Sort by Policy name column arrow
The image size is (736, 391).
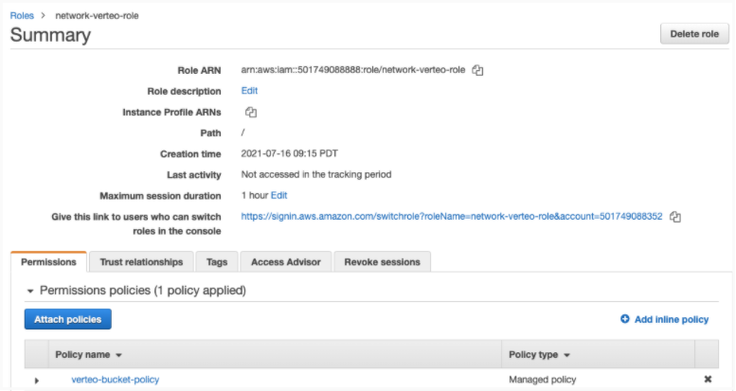tap(119, 355)
